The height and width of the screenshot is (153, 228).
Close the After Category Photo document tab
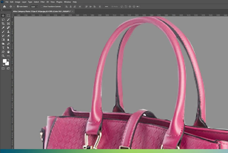point(73,11)
